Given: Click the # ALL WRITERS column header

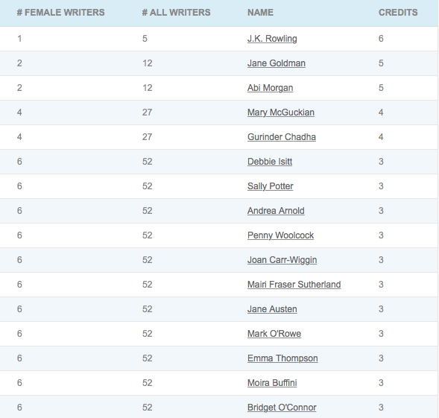Looking at the screenshot, I should click(176, 13).
